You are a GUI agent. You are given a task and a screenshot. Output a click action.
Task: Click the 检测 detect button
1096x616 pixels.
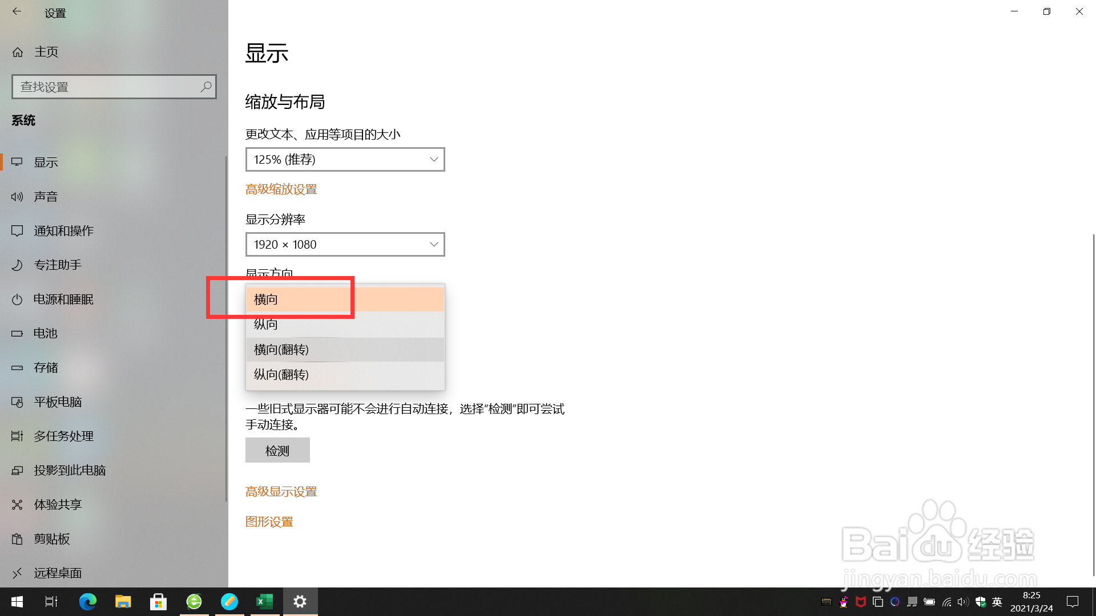point(277,450)
